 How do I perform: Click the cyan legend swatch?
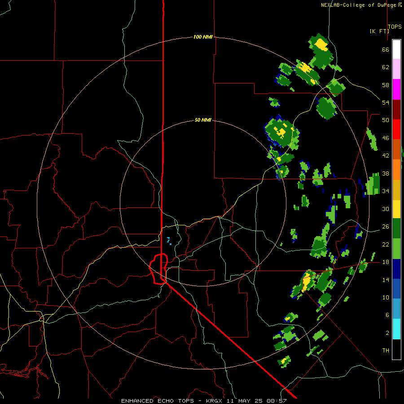coord(396,329)
